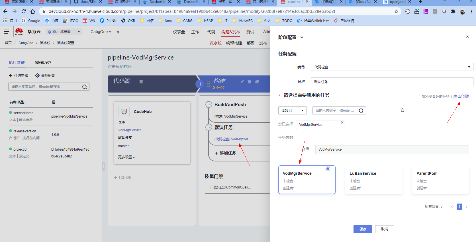Image resolution: width=476 pixels, height=242 pixels.
Task: Copy the 构建 stage with duplicate icon
Action: pos(257,81)
